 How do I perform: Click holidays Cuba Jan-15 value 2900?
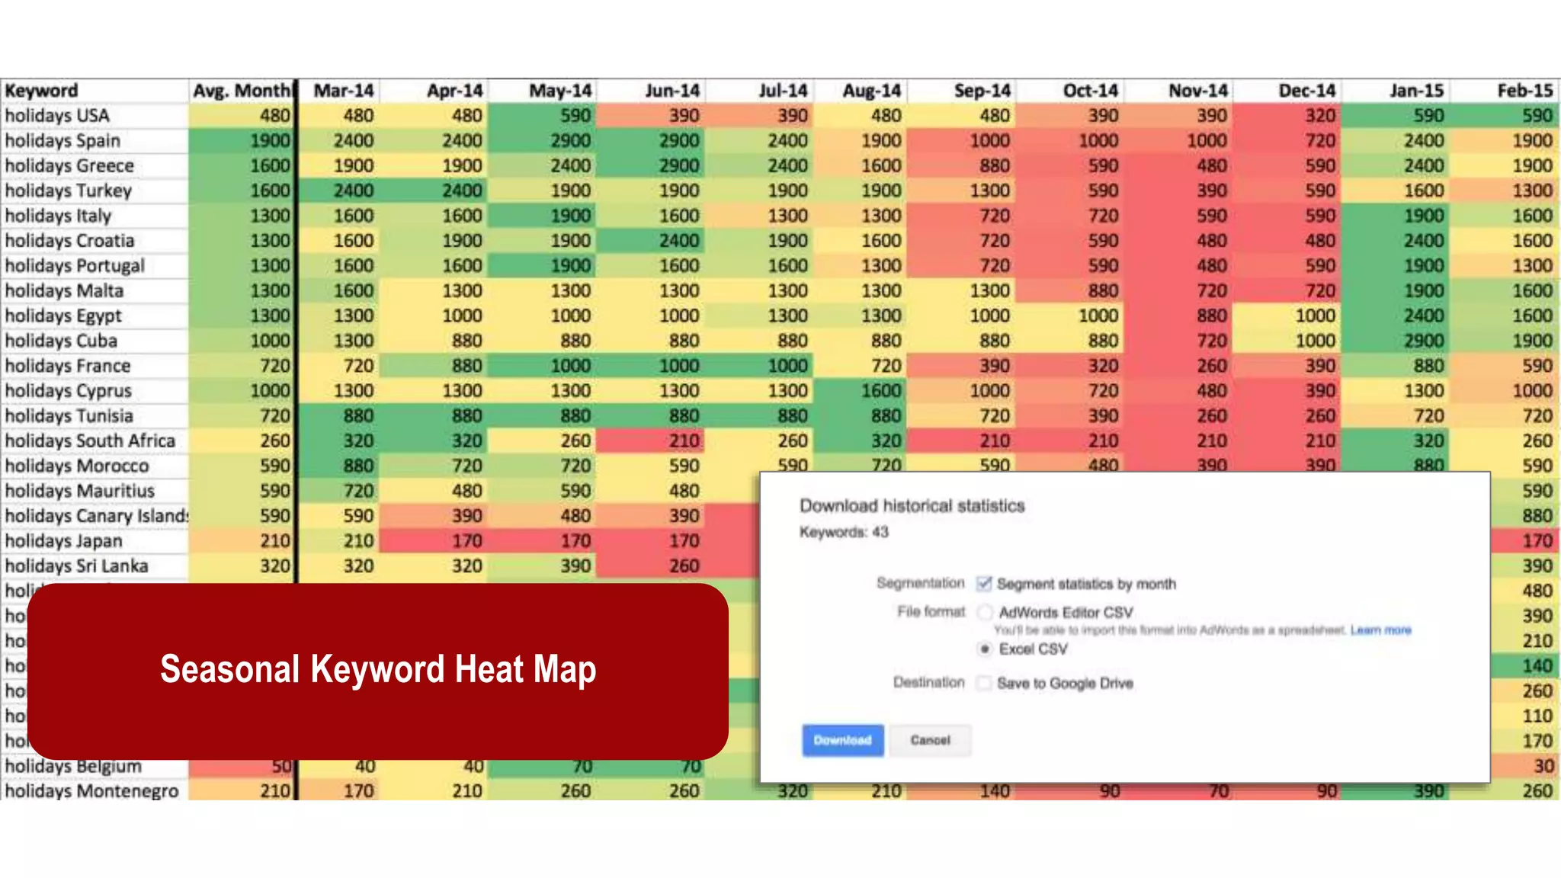pyautogui.click(x=1396, y=341)
